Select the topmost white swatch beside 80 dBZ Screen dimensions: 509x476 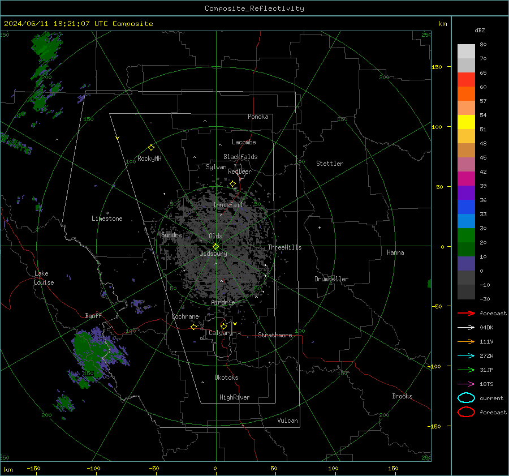pyautogui.click(x=466, y=51)
